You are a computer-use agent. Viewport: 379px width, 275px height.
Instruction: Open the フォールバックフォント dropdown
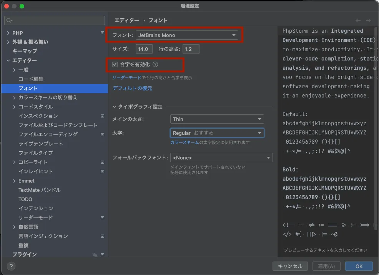pyautogui.click(x=221, y=158)
